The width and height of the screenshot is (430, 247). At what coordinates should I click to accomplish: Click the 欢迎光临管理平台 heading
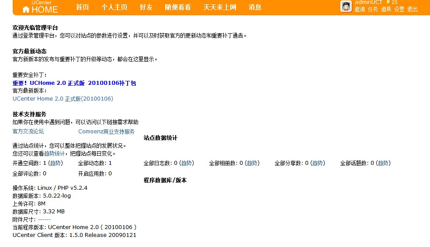(x=35, y=28)
